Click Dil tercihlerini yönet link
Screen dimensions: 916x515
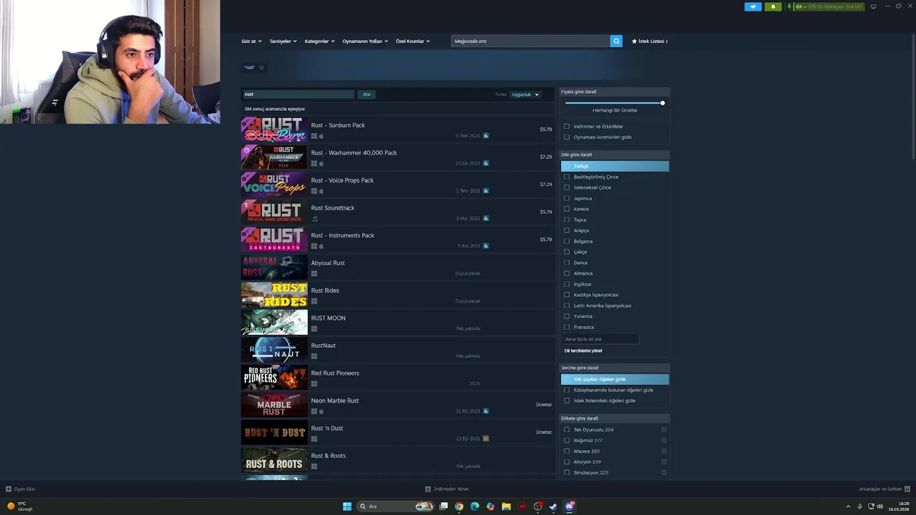583,350
